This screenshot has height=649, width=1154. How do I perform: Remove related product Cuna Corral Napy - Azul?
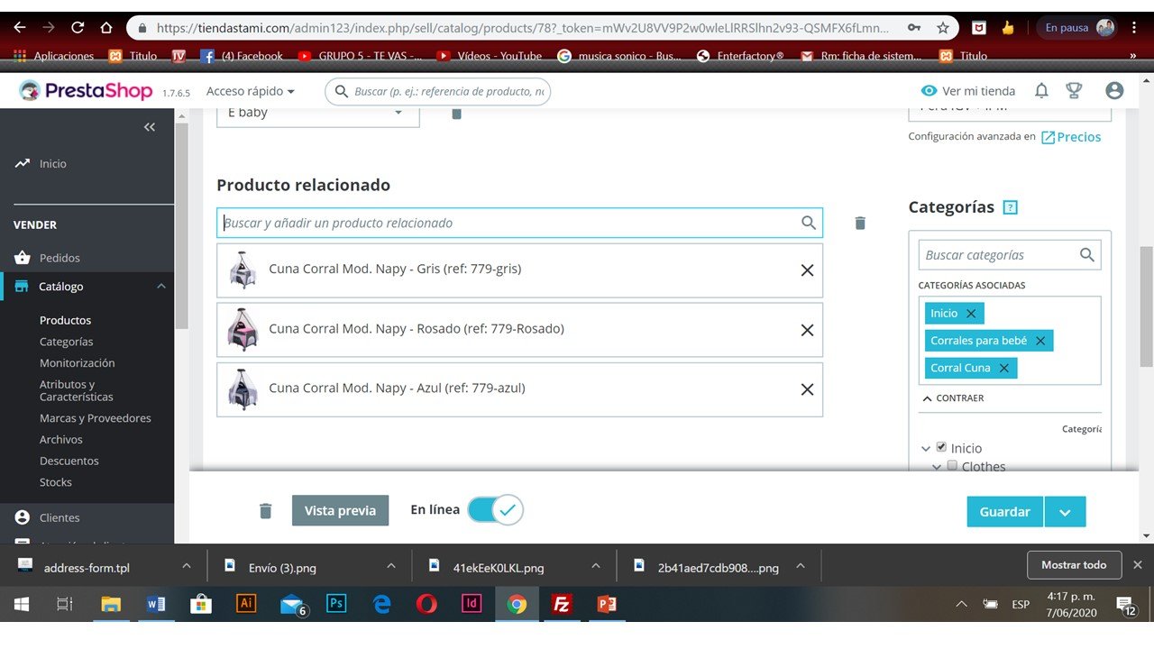coord(808,389)
